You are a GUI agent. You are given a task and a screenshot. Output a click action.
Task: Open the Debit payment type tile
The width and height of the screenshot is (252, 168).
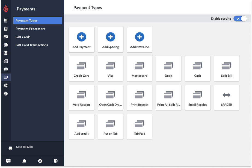168,68
